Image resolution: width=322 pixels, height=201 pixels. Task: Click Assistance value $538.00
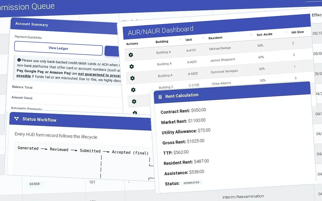click(x=196, y=172)
